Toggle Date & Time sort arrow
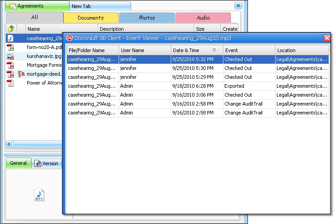This screenshot has width=334, height=224. (214, 50)
